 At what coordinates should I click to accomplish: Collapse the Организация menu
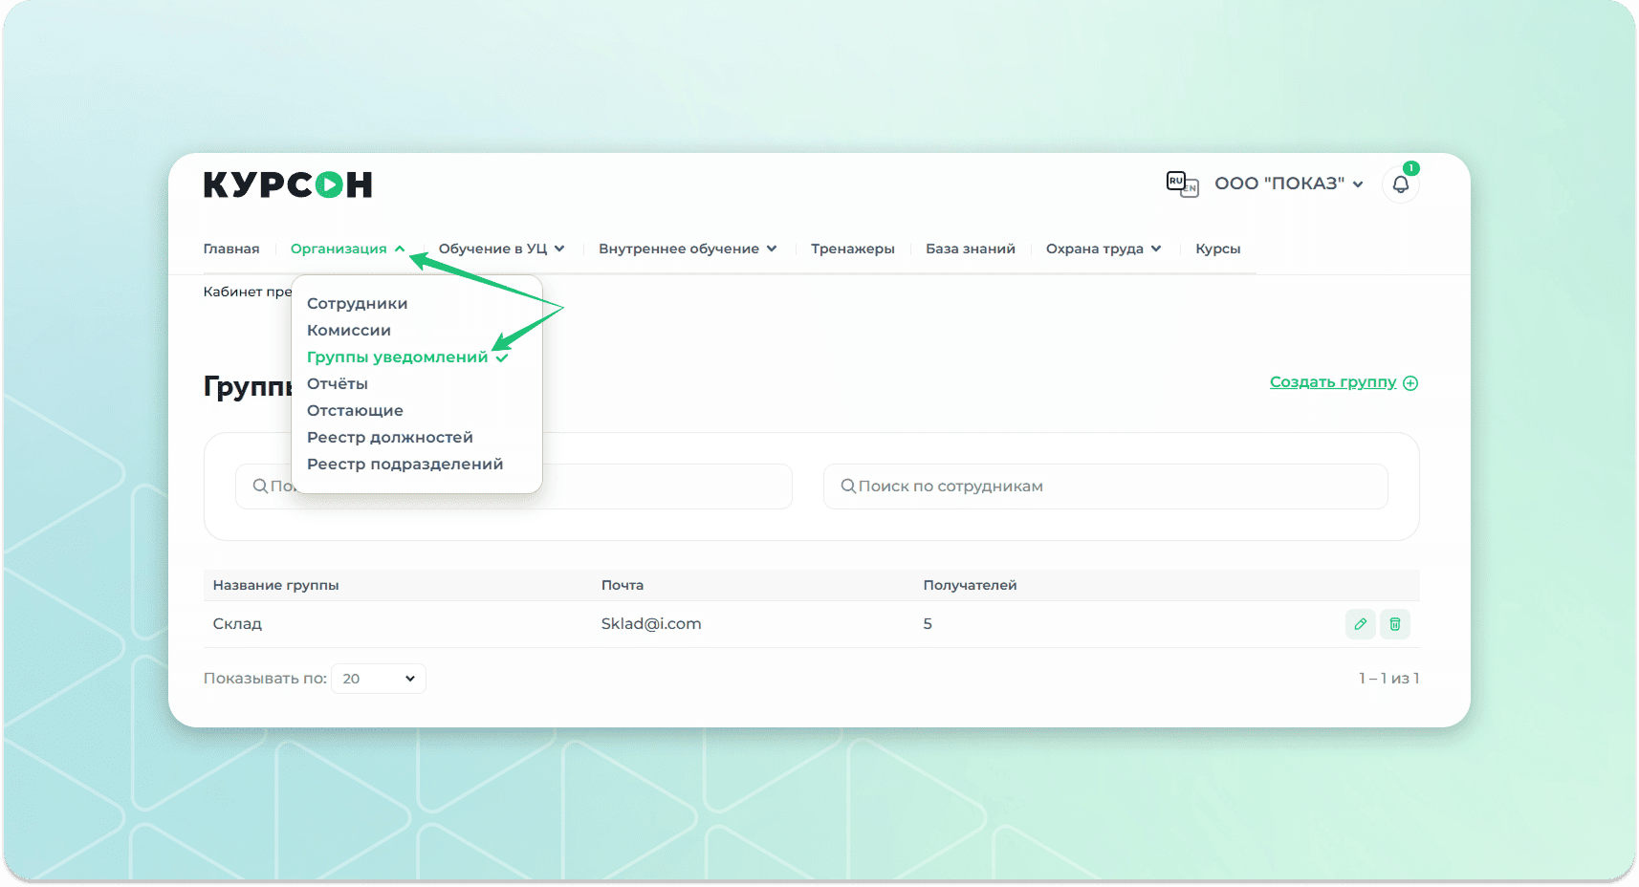(347, 249)
